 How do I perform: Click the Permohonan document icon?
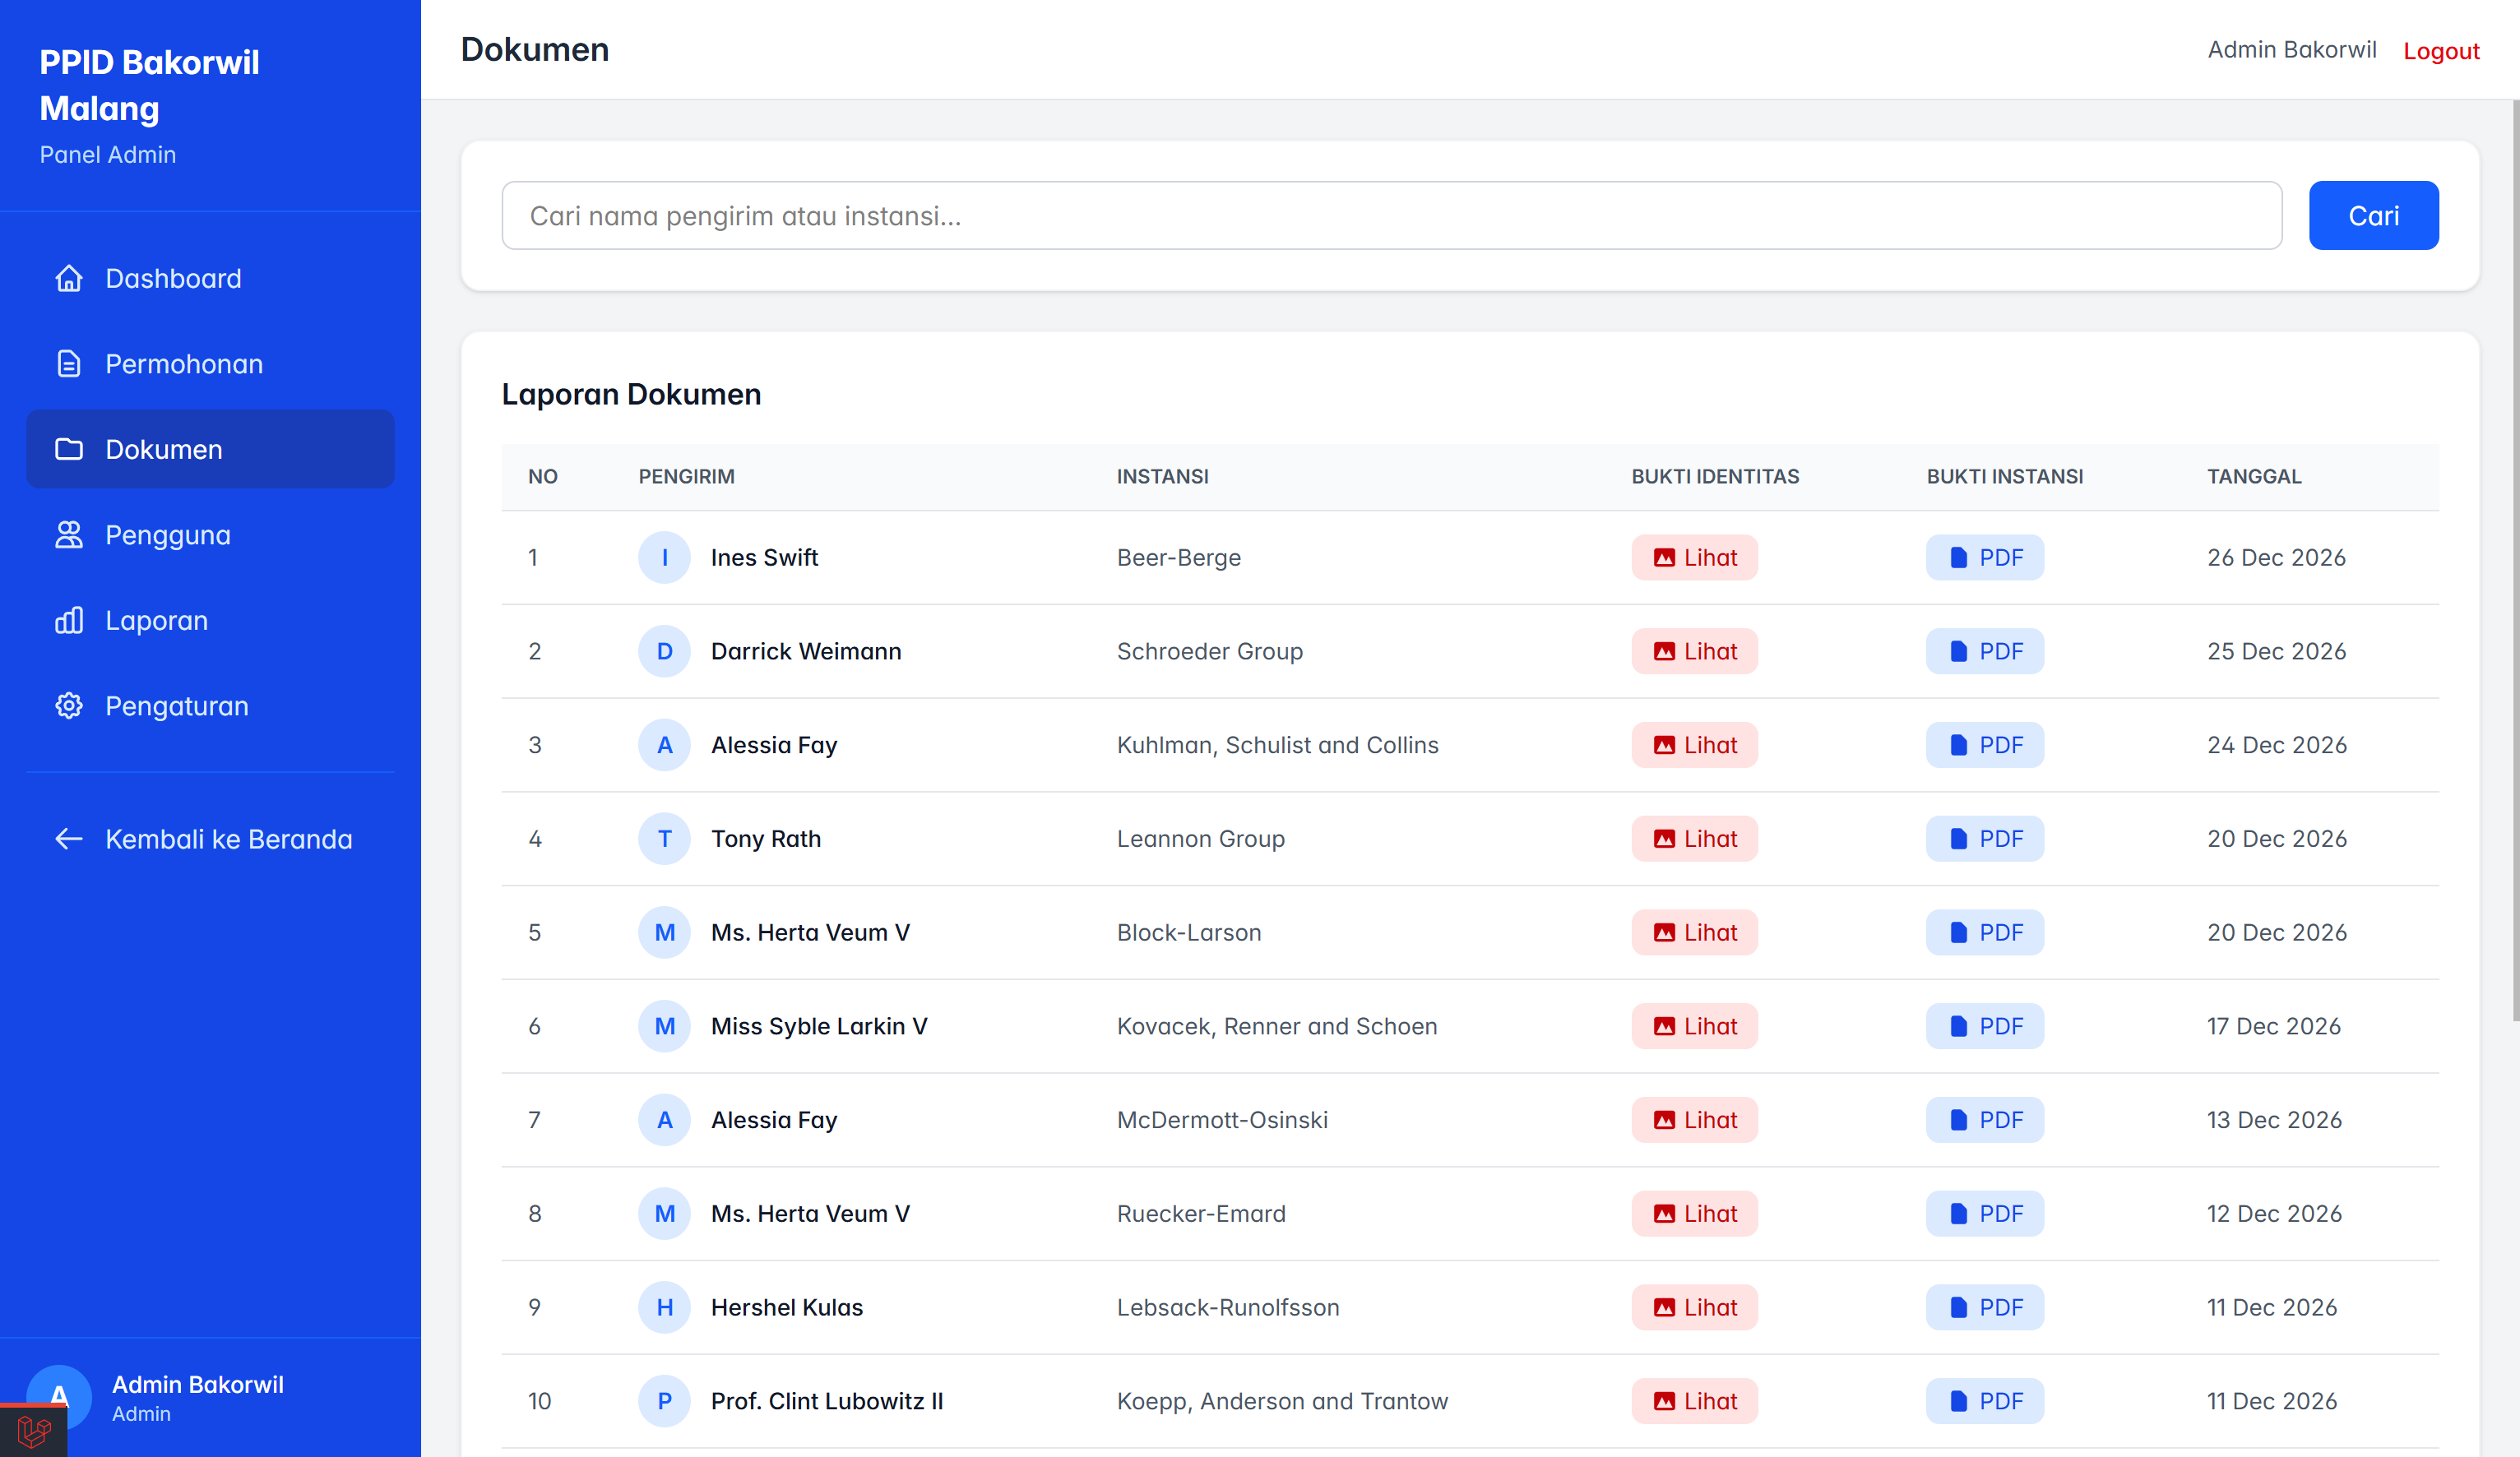pyautogui.click(x=69, y=364)
